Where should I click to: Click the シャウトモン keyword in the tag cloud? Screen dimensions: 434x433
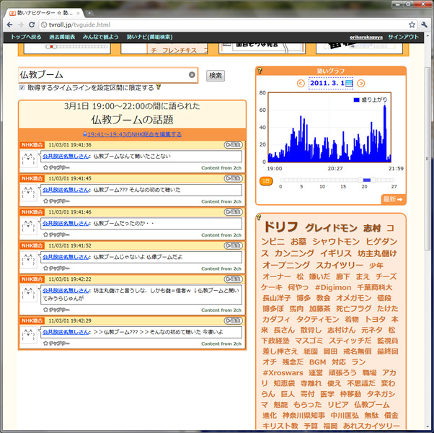click(x=336, y=242)
